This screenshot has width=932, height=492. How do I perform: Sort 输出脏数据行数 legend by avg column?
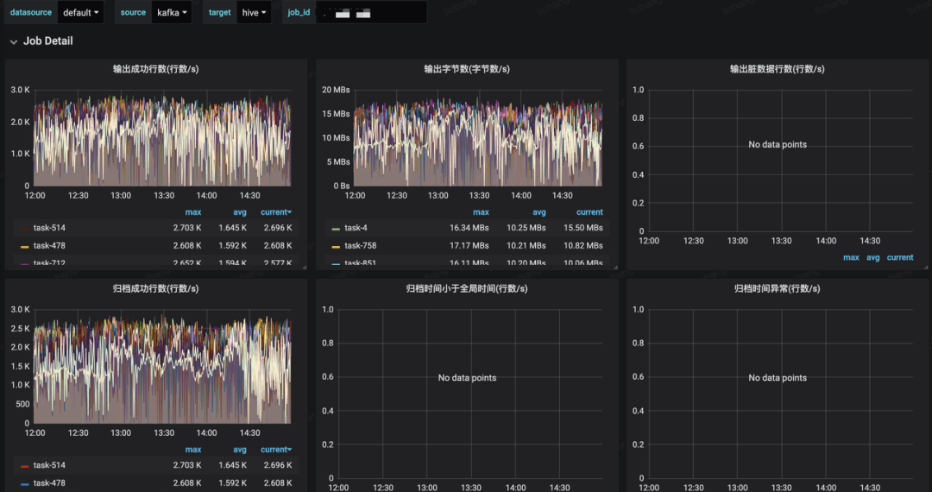point(874,257)
